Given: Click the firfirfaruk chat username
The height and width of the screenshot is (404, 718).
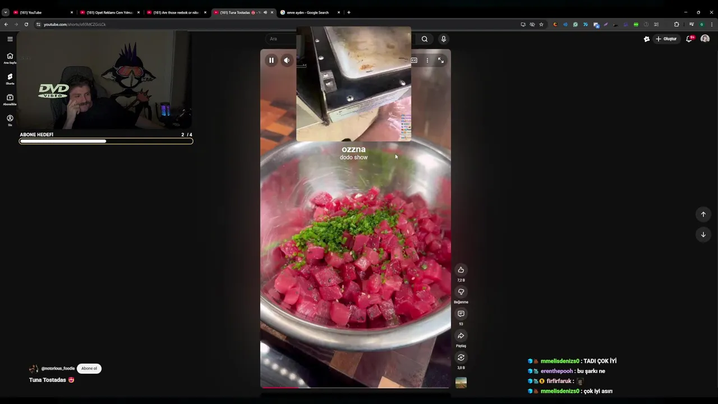Looking at the screenshot, I should coord(559,381).
